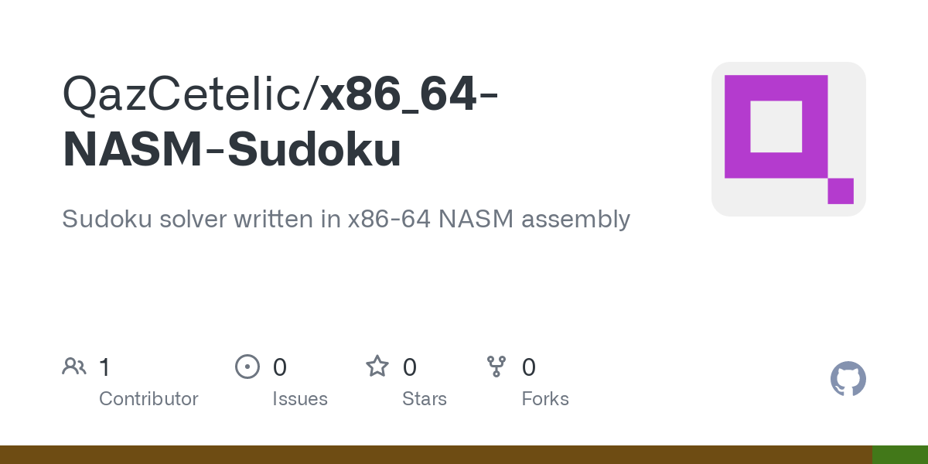928x464 pixels.
Task: Click the stars count number
Action: pyautogui.click(x=410, y=367)
